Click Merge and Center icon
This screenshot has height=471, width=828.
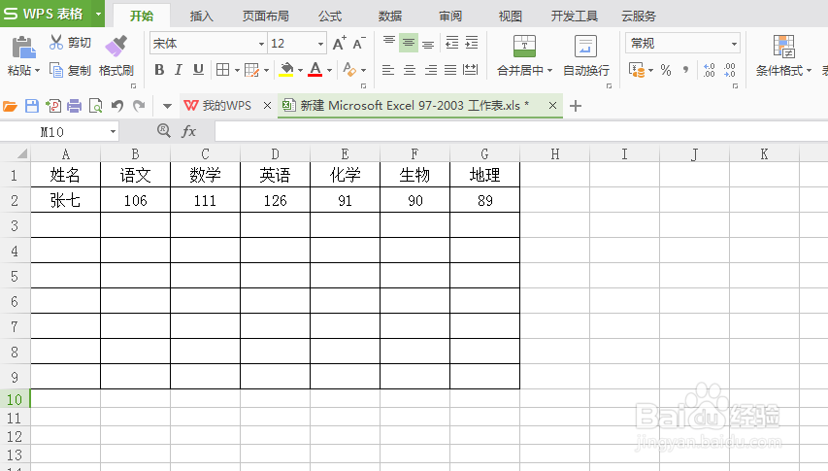pos(524,47)
